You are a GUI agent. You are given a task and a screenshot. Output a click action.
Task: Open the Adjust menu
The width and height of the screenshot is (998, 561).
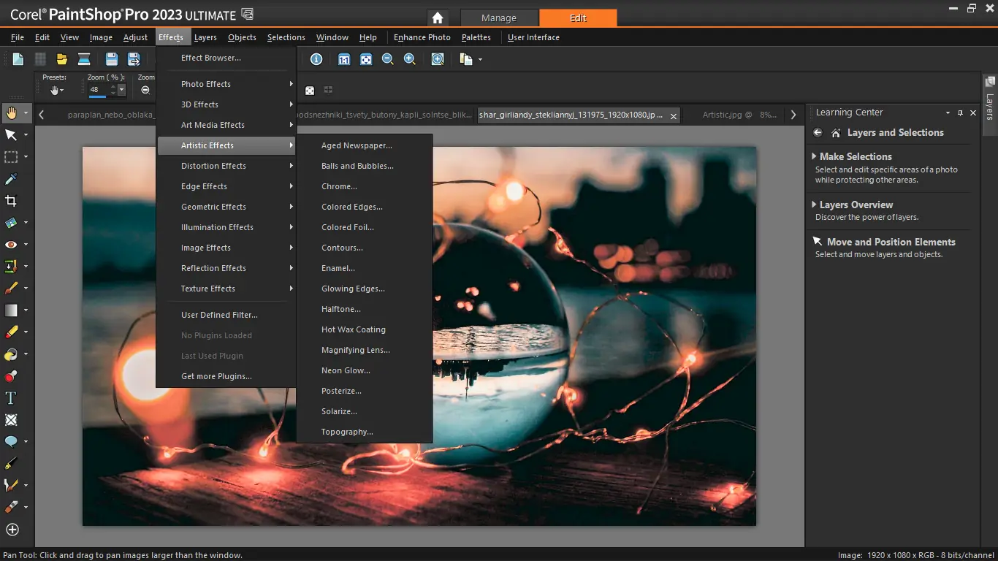pos(135,37)
